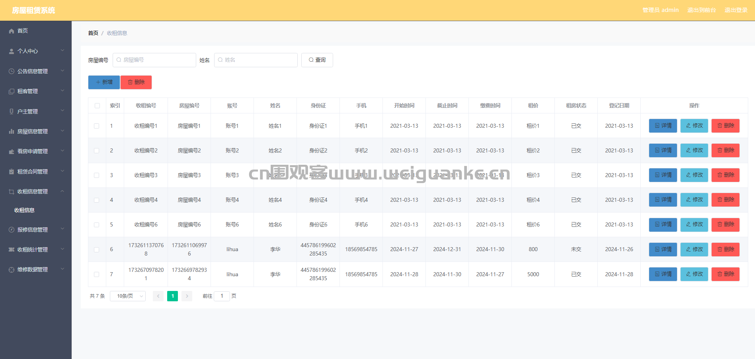This screenshot has width=755, height=359.
Task: Select page 1 in the pagination
Action: pos(172,296)
